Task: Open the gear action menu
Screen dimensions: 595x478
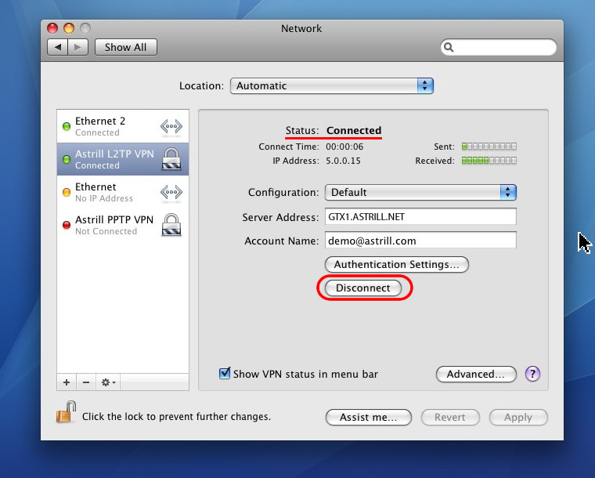Action: [x=108, y=382]
